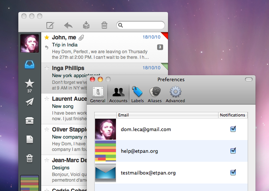Click the Email column header

167,115
